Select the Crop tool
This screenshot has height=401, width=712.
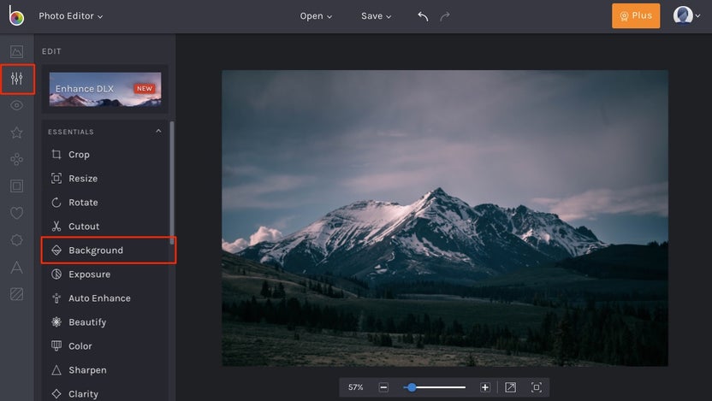(x=105, y=155)
